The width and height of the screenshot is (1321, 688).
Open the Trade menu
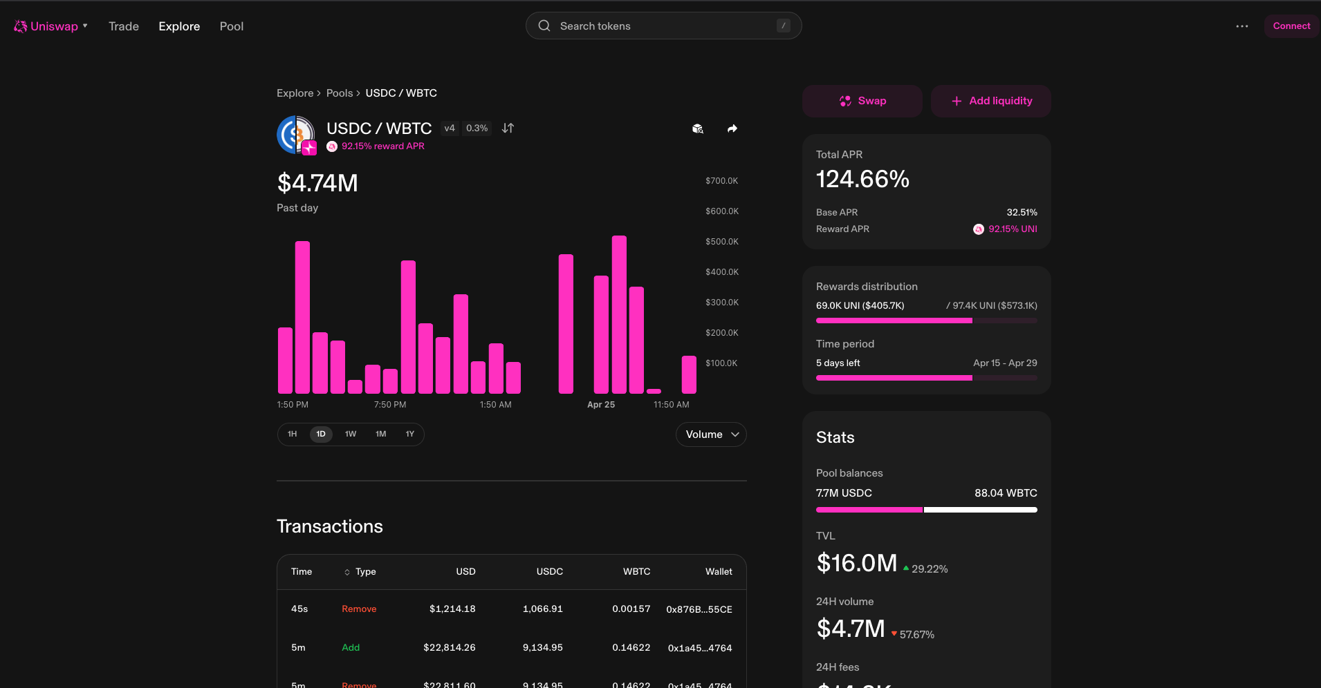tap(124, 26)
